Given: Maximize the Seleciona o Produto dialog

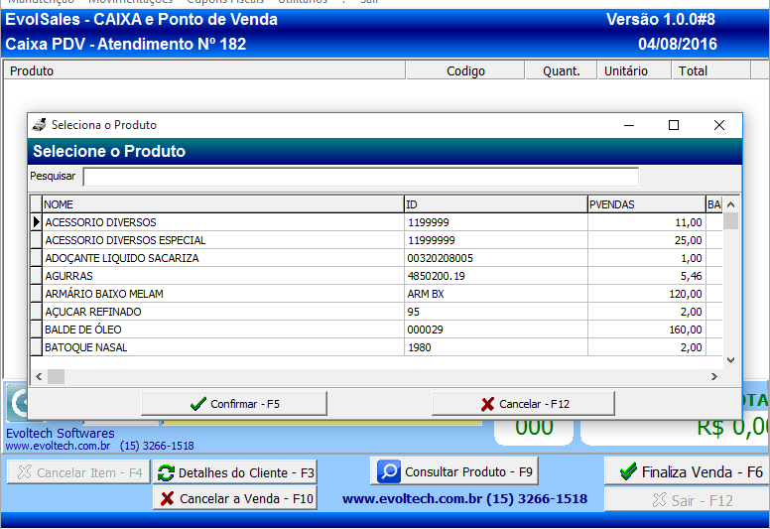Looking at the screenshot, I should [x=674, y=125].
